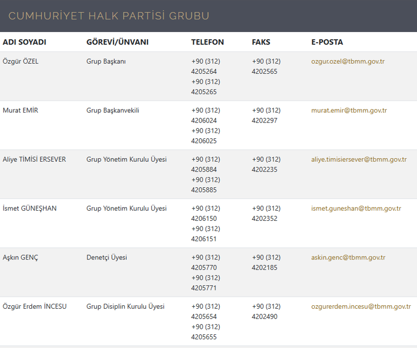417x348 pixels.
Task: Click phone number 4206150
Action: pos(204,219)
